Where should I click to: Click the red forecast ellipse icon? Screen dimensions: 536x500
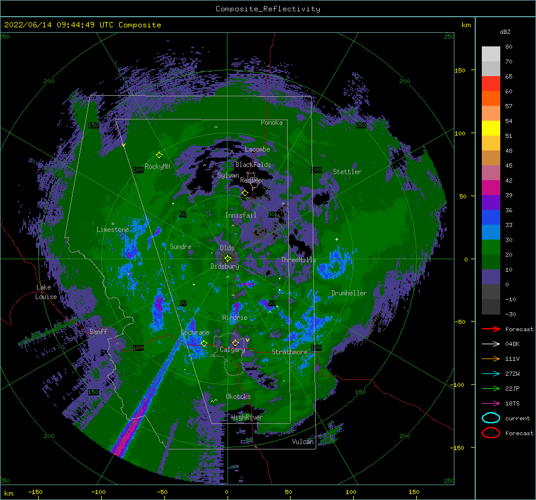[x=491, y=433]
